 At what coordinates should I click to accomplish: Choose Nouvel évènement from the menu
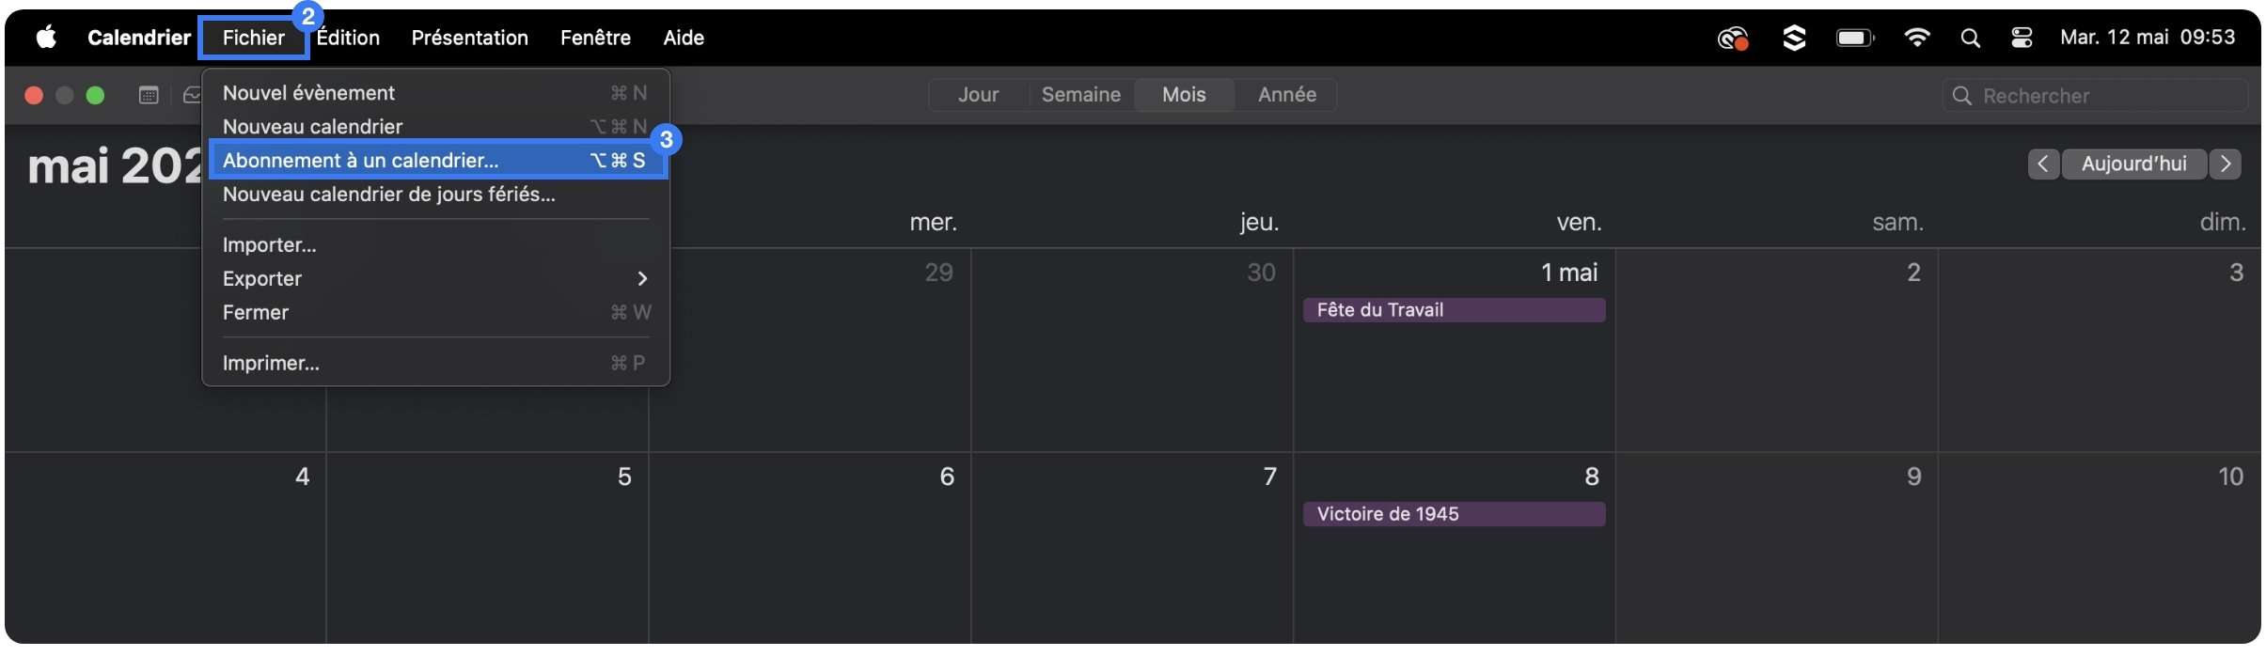436,93
